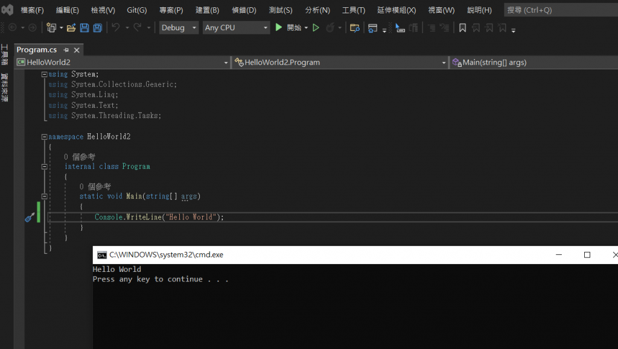Open the Git(G) menu

click(x=137, y=10)
